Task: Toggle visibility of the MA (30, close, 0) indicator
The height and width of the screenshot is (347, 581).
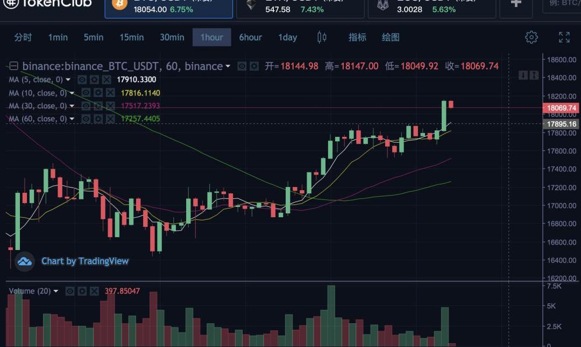Action: tap(86, 106)
